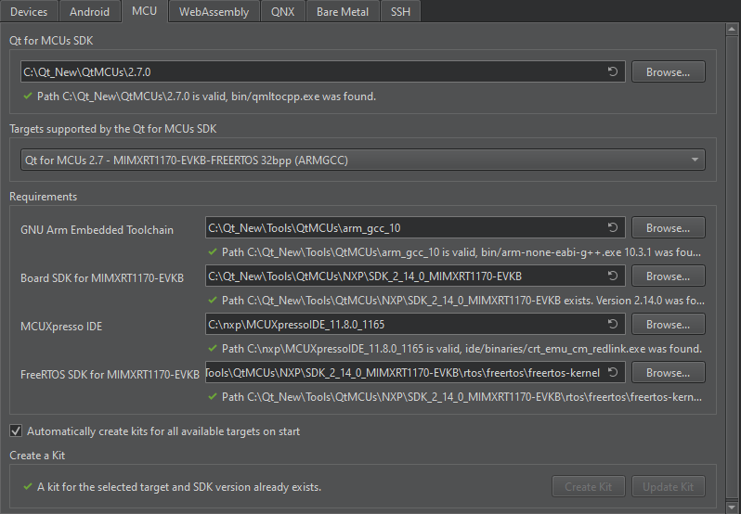Open the Bare Metal tab
Viewport: 741px width, 514px height.
click(344, 12)
